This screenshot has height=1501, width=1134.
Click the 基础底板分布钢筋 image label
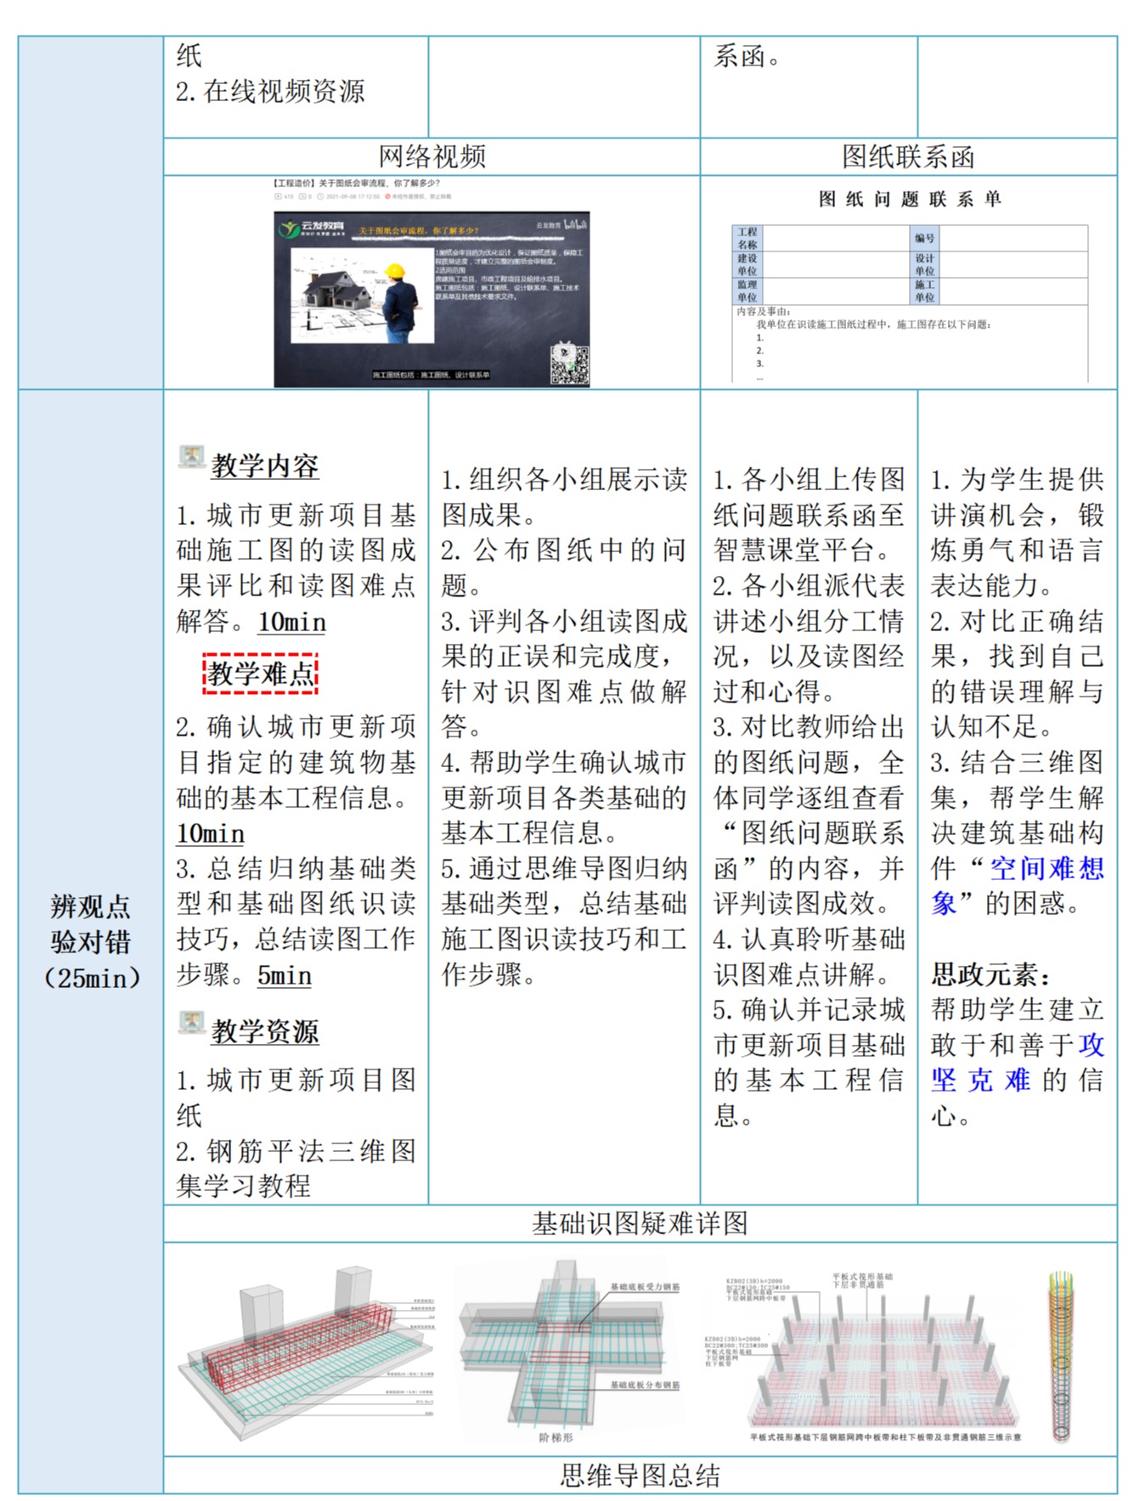coord(645,1385)
